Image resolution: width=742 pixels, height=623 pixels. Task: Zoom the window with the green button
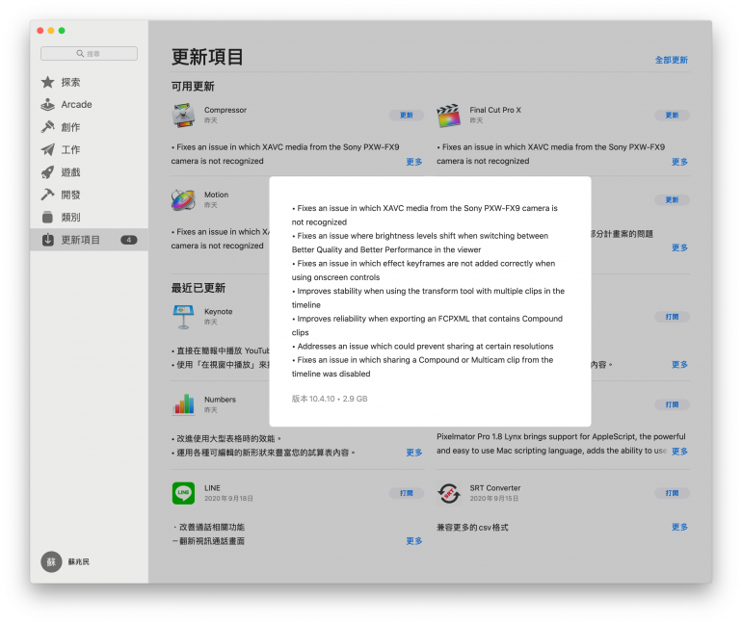[62, 30]
